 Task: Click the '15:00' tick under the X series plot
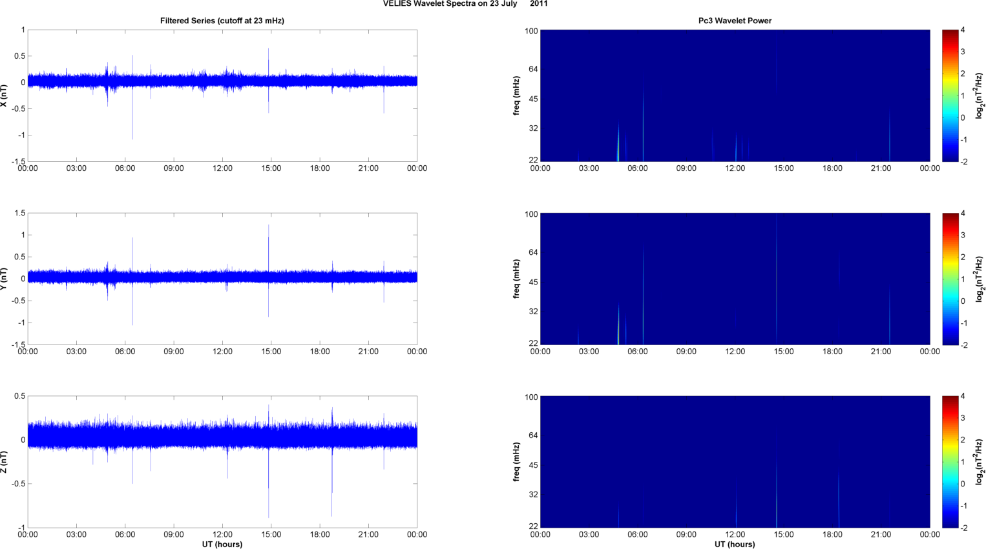(x=271, y=168)
